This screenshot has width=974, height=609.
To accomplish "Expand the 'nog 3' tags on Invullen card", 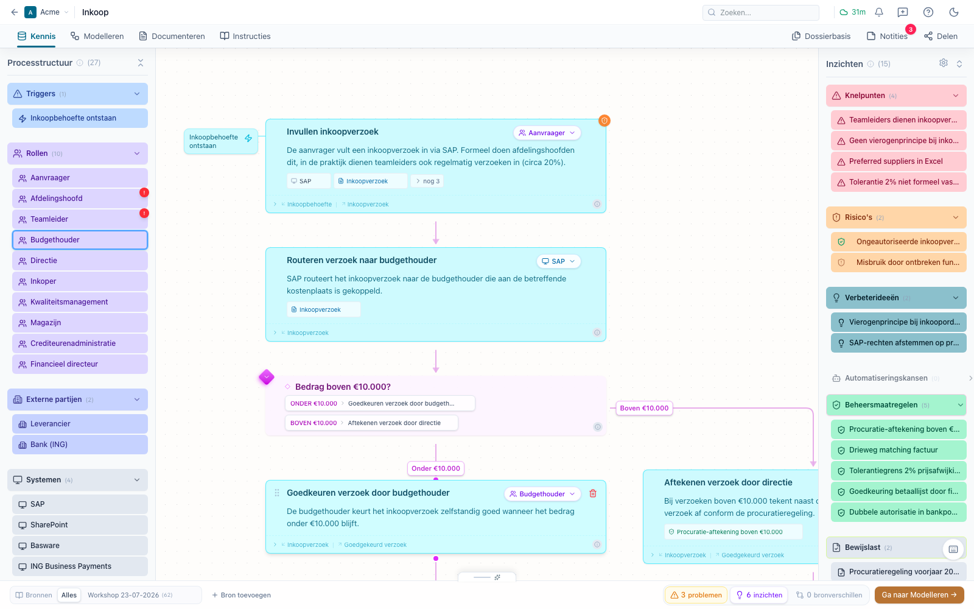I will 427,181.
